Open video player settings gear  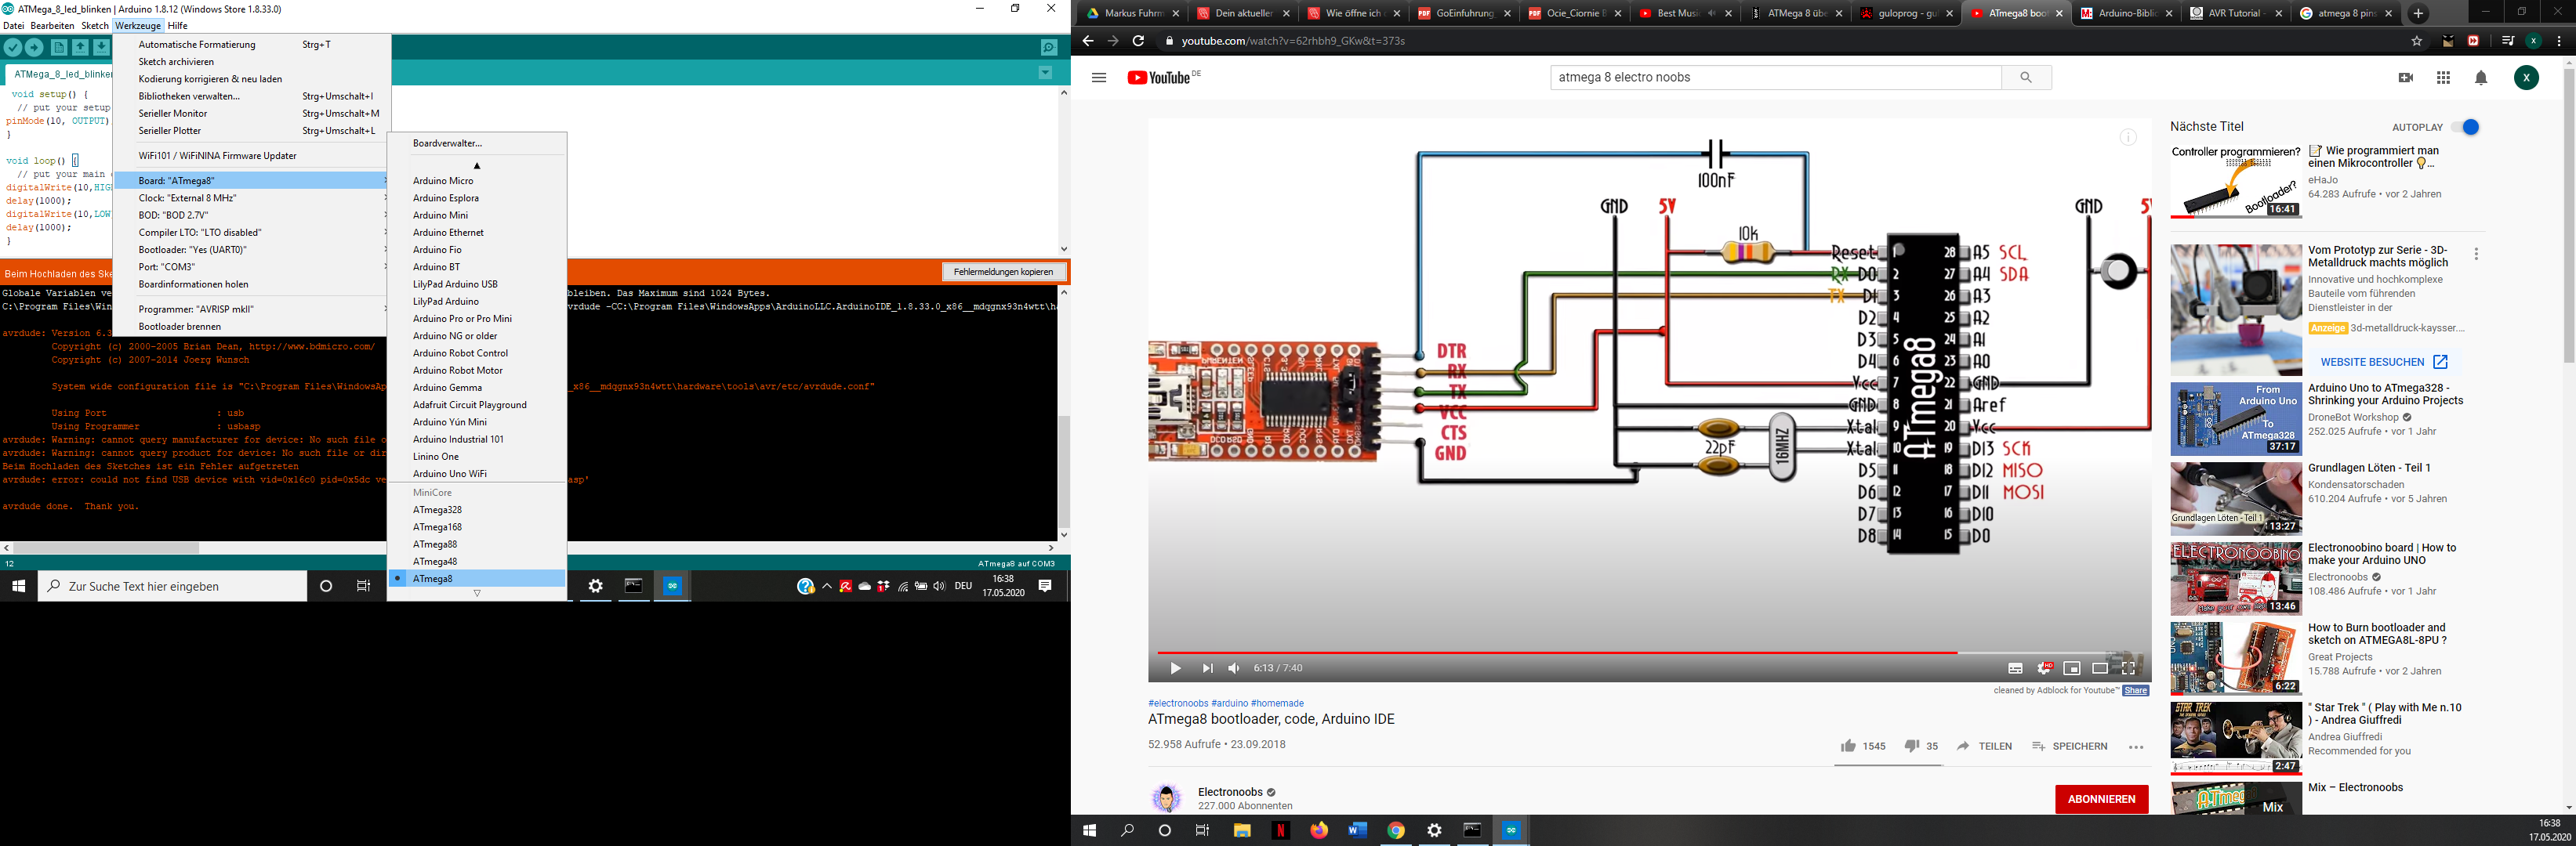click(2044, 668)
